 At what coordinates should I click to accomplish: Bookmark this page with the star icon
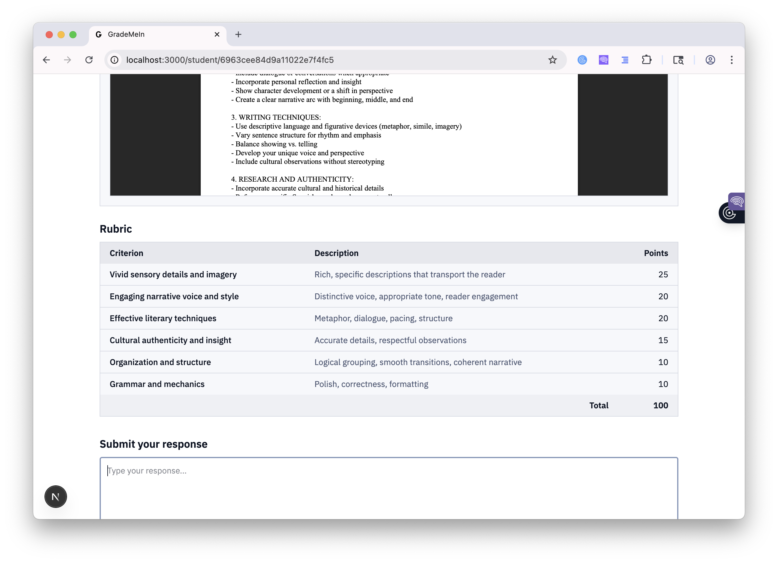[x=552, y=60]
